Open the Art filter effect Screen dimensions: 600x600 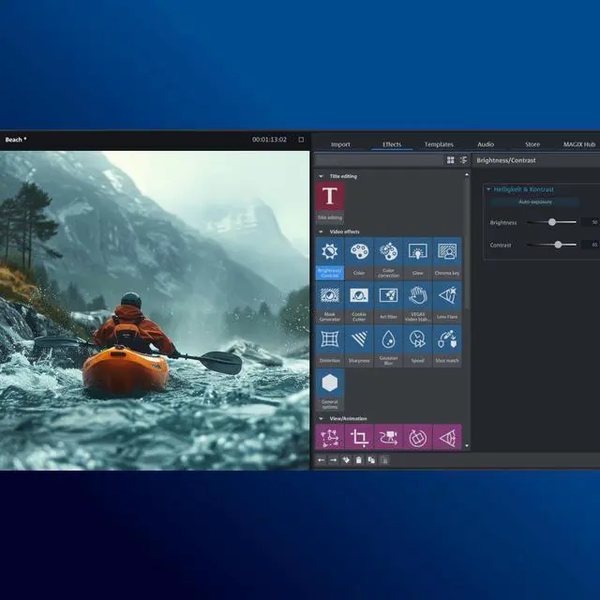388,302
